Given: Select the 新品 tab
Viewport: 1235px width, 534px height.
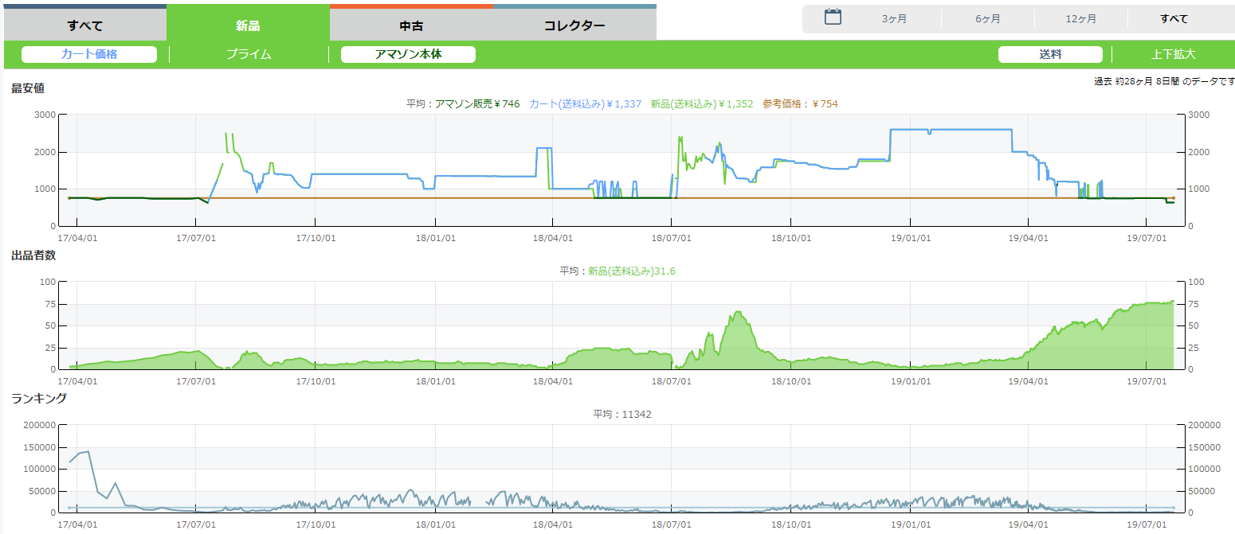Looking at the screenshot, I should pos(248,25).
